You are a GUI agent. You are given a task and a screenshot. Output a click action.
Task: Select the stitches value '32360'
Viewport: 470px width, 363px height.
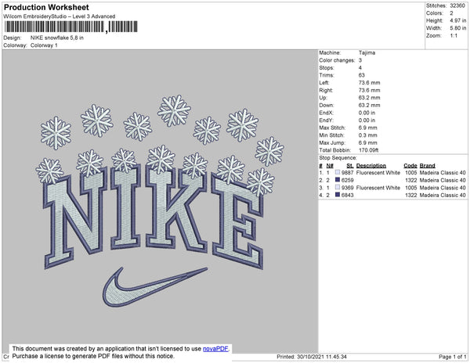click(x=457, y=5)
